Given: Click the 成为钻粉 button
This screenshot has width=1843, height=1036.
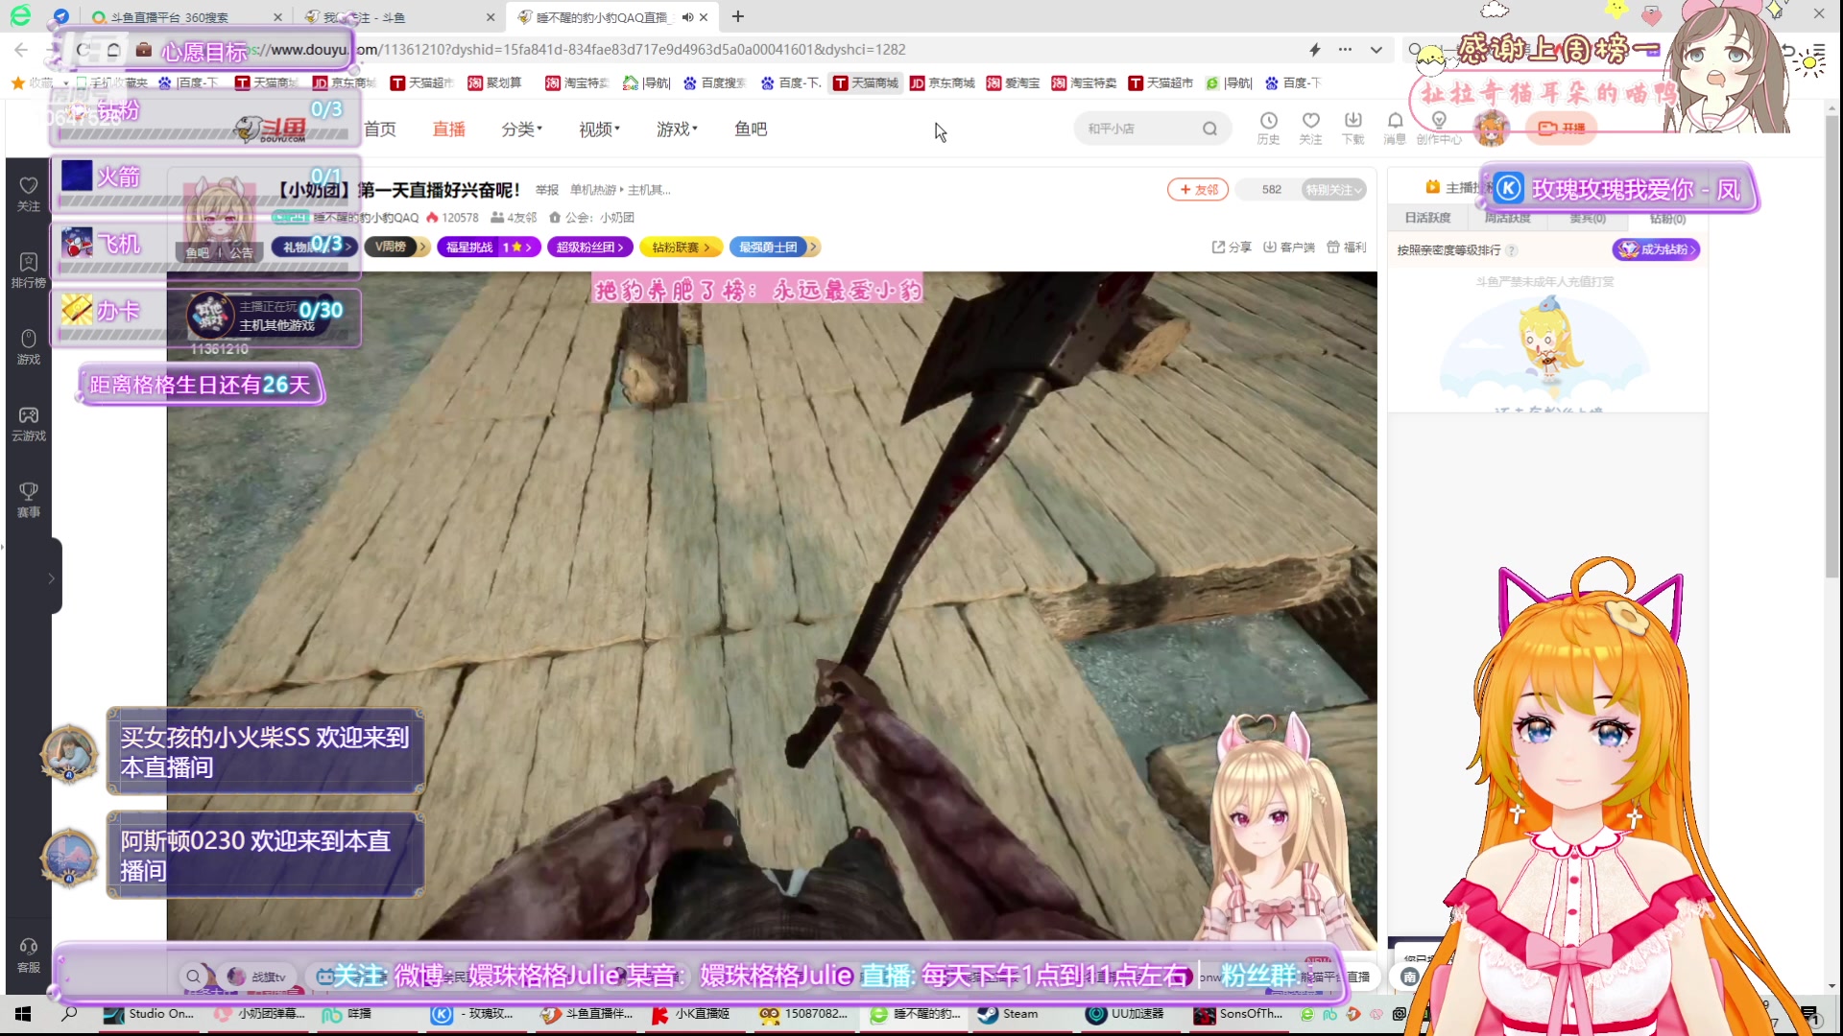Looking at the screenshot, I should pyautogui.click(x=1657, y=249).
